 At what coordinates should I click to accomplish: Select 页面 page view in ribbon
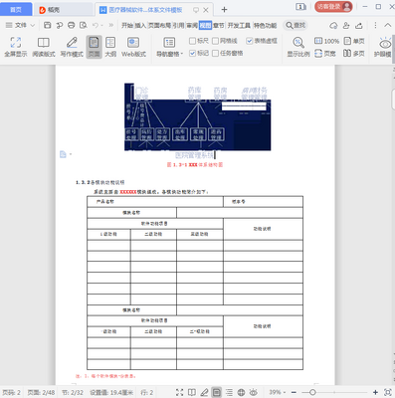94,47
